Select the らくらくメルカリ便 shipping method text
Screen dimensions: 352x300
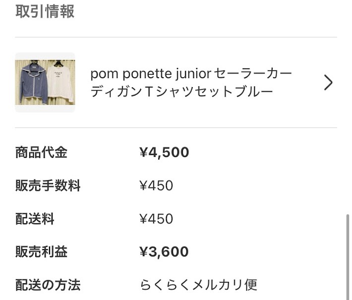199,285
